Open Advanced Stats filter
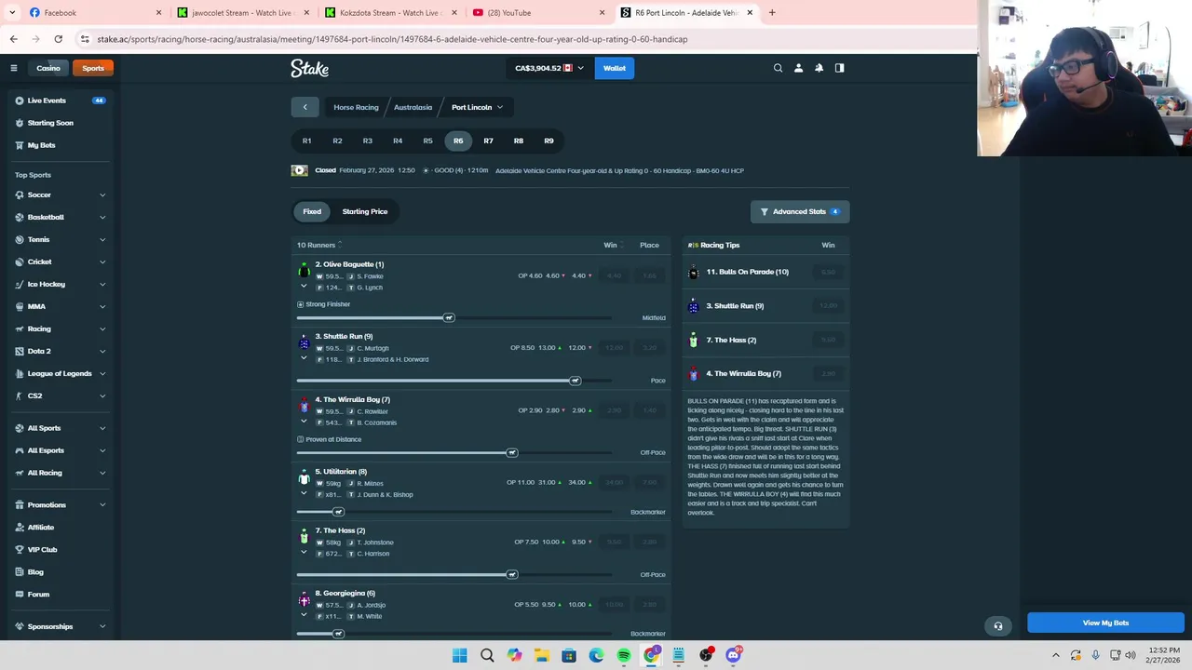The width and height of the screenshot is (1192, 670). click(800, 211)
